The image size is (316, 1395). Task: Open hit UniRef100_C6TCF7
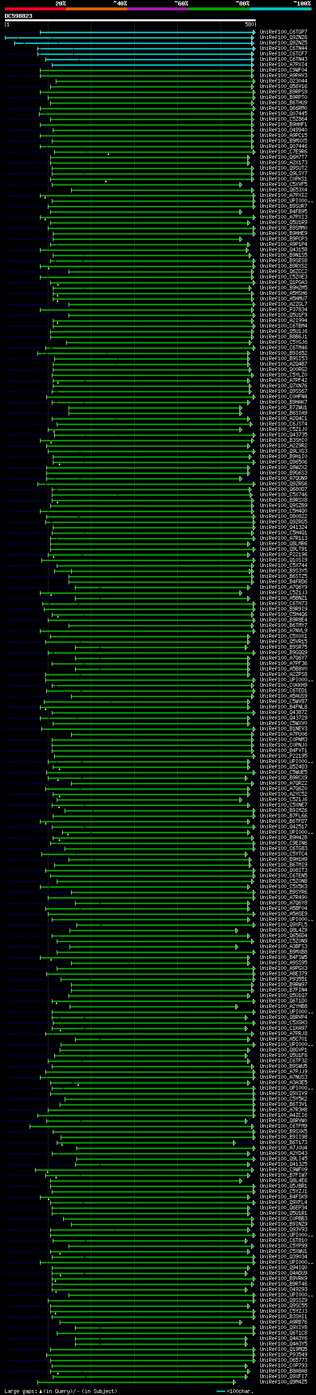coord(283,53)
